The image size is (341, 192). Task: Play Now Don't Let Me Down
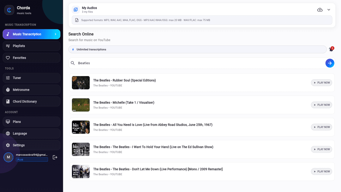point(321,171)
